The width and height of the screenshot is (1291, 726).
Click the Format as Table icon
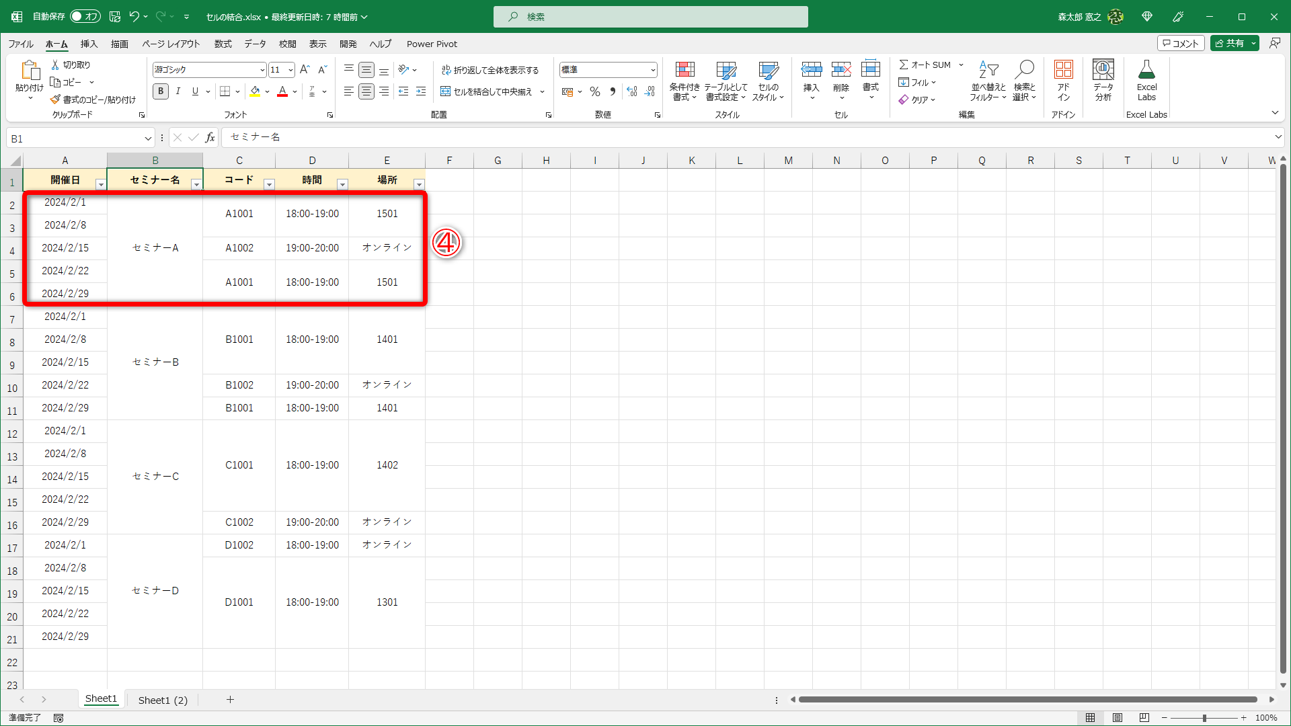tap(726, 71)
